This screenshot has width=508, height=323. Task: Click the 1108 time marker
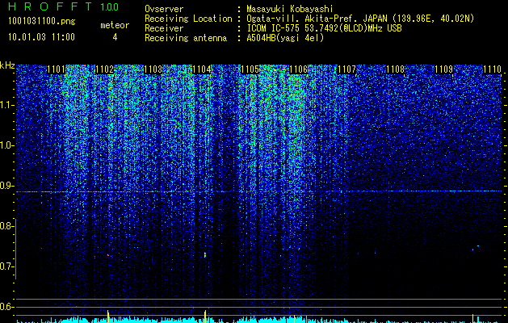click(395, 69)
